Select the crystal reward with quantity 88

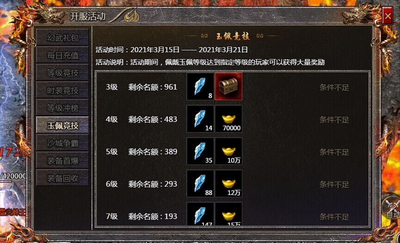[200, 183]
